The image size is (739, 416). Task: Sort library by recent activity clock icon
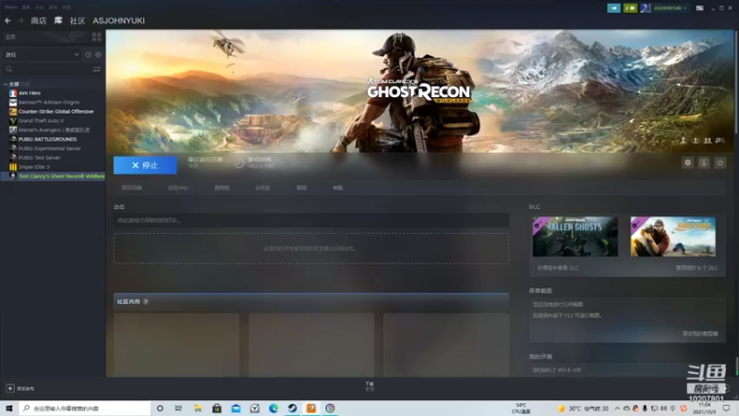pos(88,55)
